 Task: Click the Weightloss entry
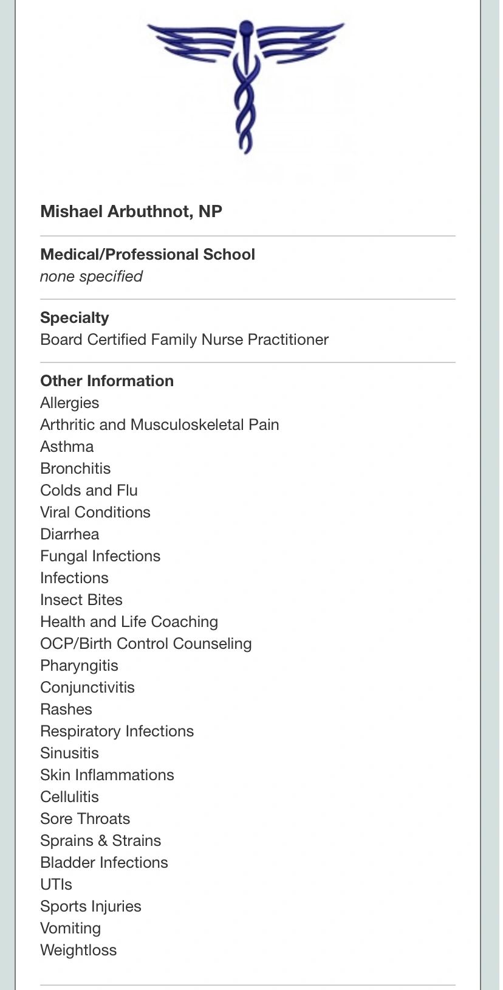point(78,950)
